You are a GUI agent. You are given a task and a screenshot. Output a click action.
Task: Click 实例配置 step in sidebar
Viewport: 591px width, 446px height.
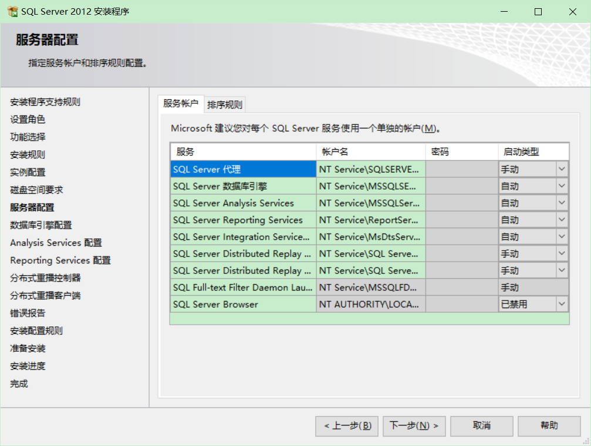coord(28,173)
